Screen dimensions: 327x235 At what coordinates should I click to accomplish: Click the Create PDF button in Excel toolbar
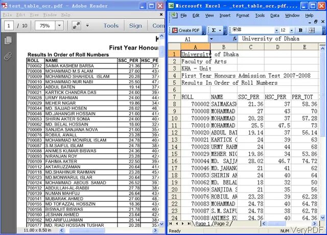pyautogui.click(x=186, y=30)
